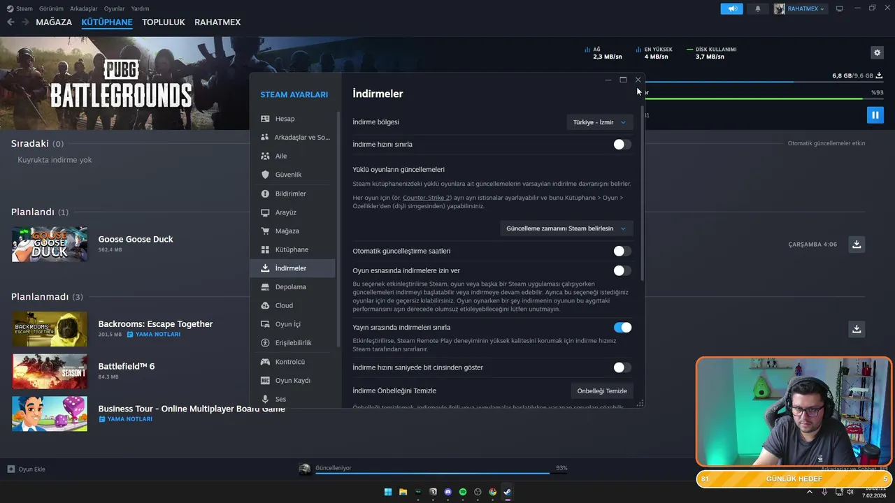Open the Yardım menu
Viewport: 895px width, 503px height.
140,8
